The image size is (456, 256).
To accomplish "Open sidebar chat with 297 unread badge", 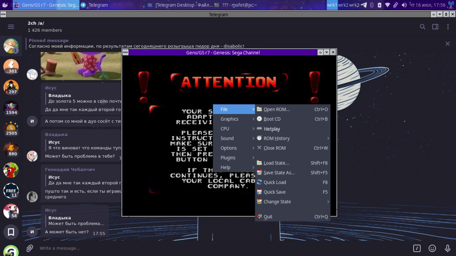I will click(11, 88).
